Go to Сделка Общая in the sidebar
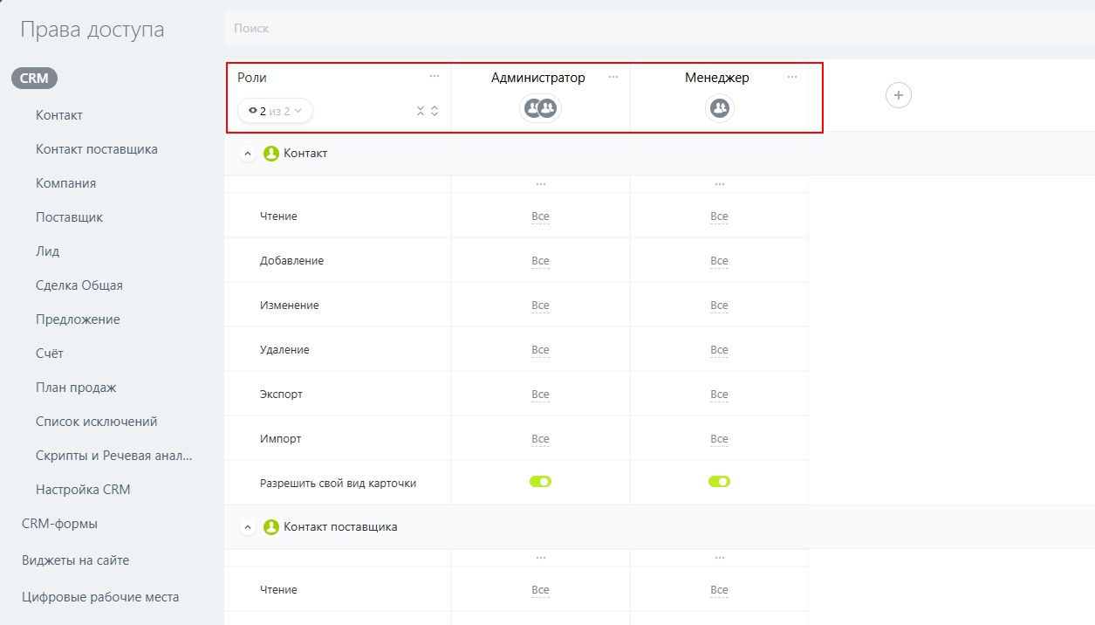The height and width of the screenshot is (625, 1095). (79, 285)
